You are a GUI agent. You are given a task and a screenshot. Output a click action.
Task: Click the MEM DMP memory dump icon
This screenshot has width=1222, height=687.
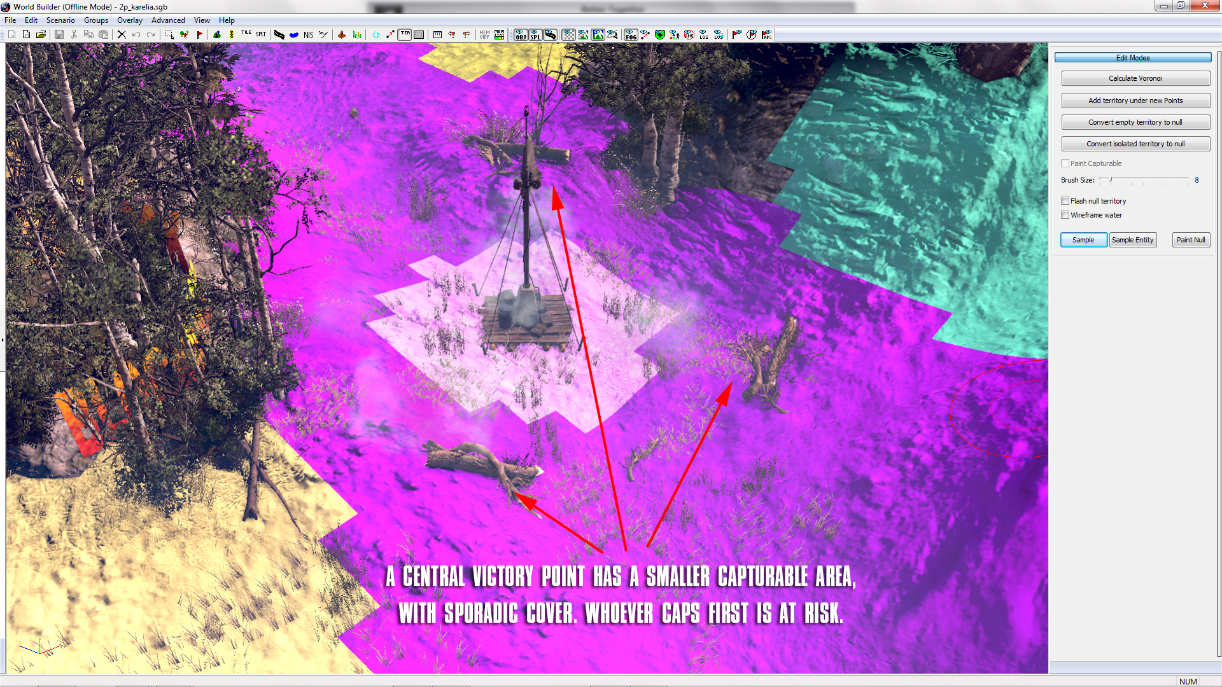pos(485,35)
